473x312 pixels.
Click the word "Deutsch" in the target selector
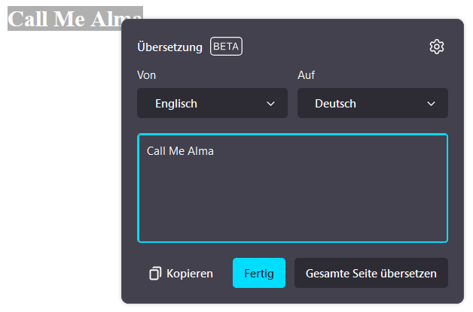click(x=335, y=104)
